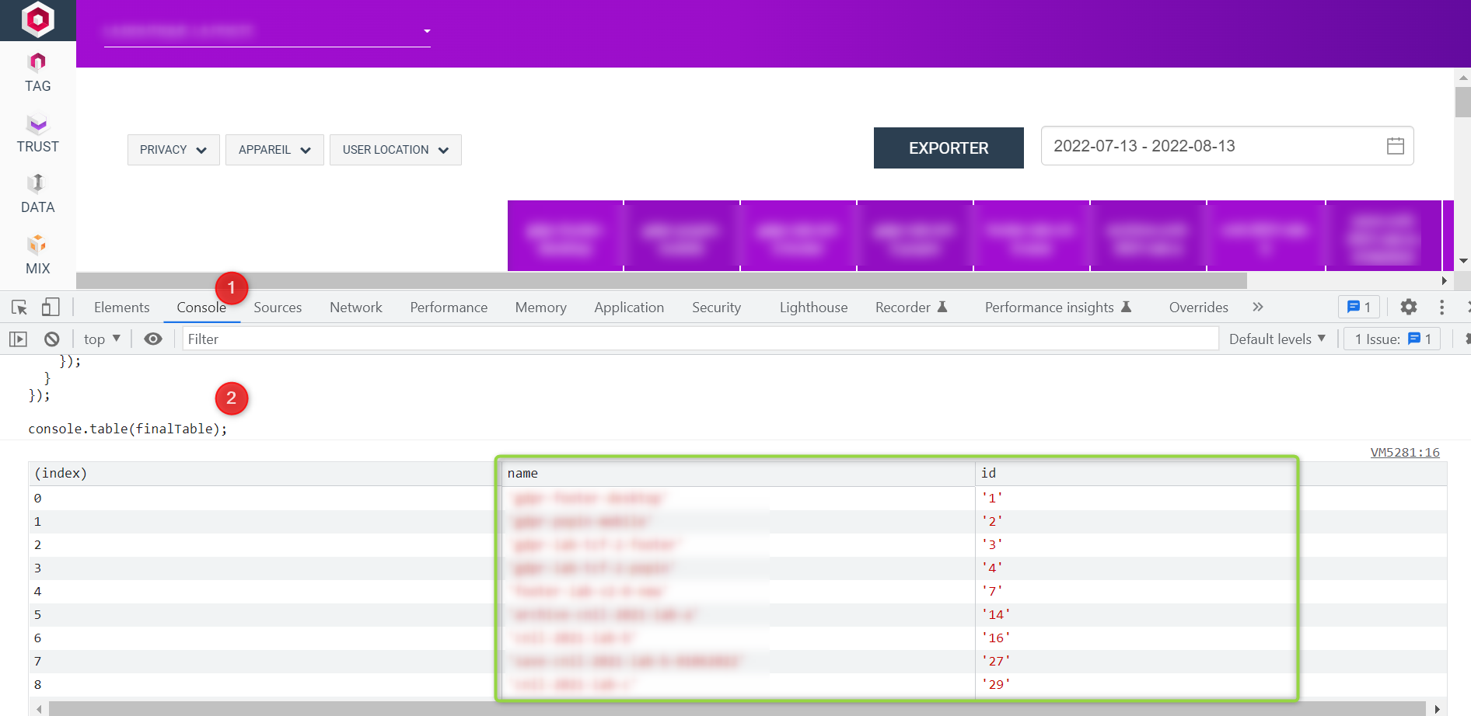
Task: Select the Inspect element tool
Action: pyautogui.click(x=19, y=307)
